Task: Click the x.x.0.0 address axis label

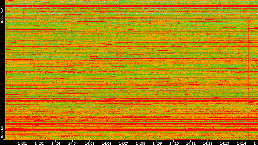Action: 2,132
